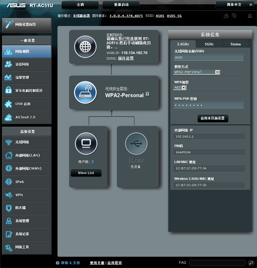The image size is (257, 268).
Task: Click the FAQ search magnifier icon
Action: pos(251,263)
